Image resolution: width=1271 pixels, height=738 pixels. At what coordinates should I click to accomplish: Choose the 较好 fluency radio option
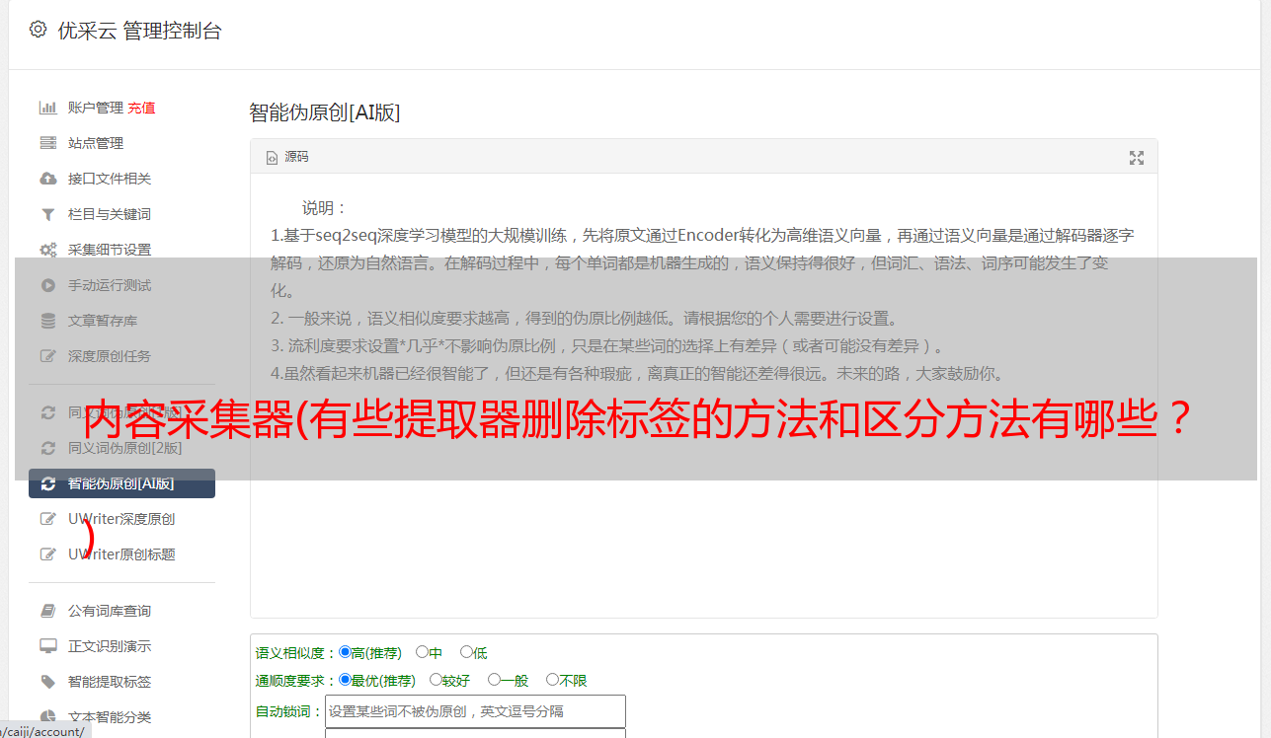pyautogui.click(x=436, y=680)
